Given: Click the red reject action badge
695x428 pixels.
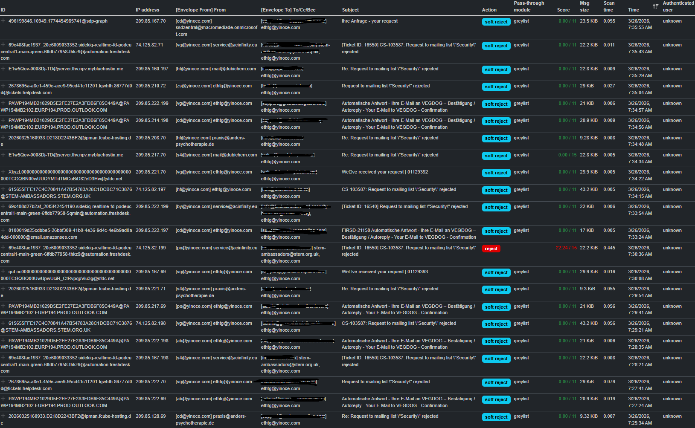Looking at the screenshot, I should [x=491, y=249].
